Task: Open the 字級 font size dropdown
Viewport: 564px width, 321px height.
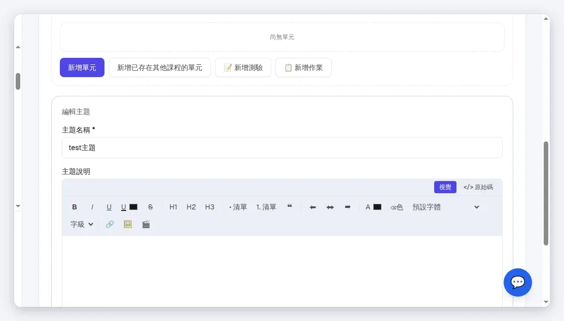Action: [82, 224]
